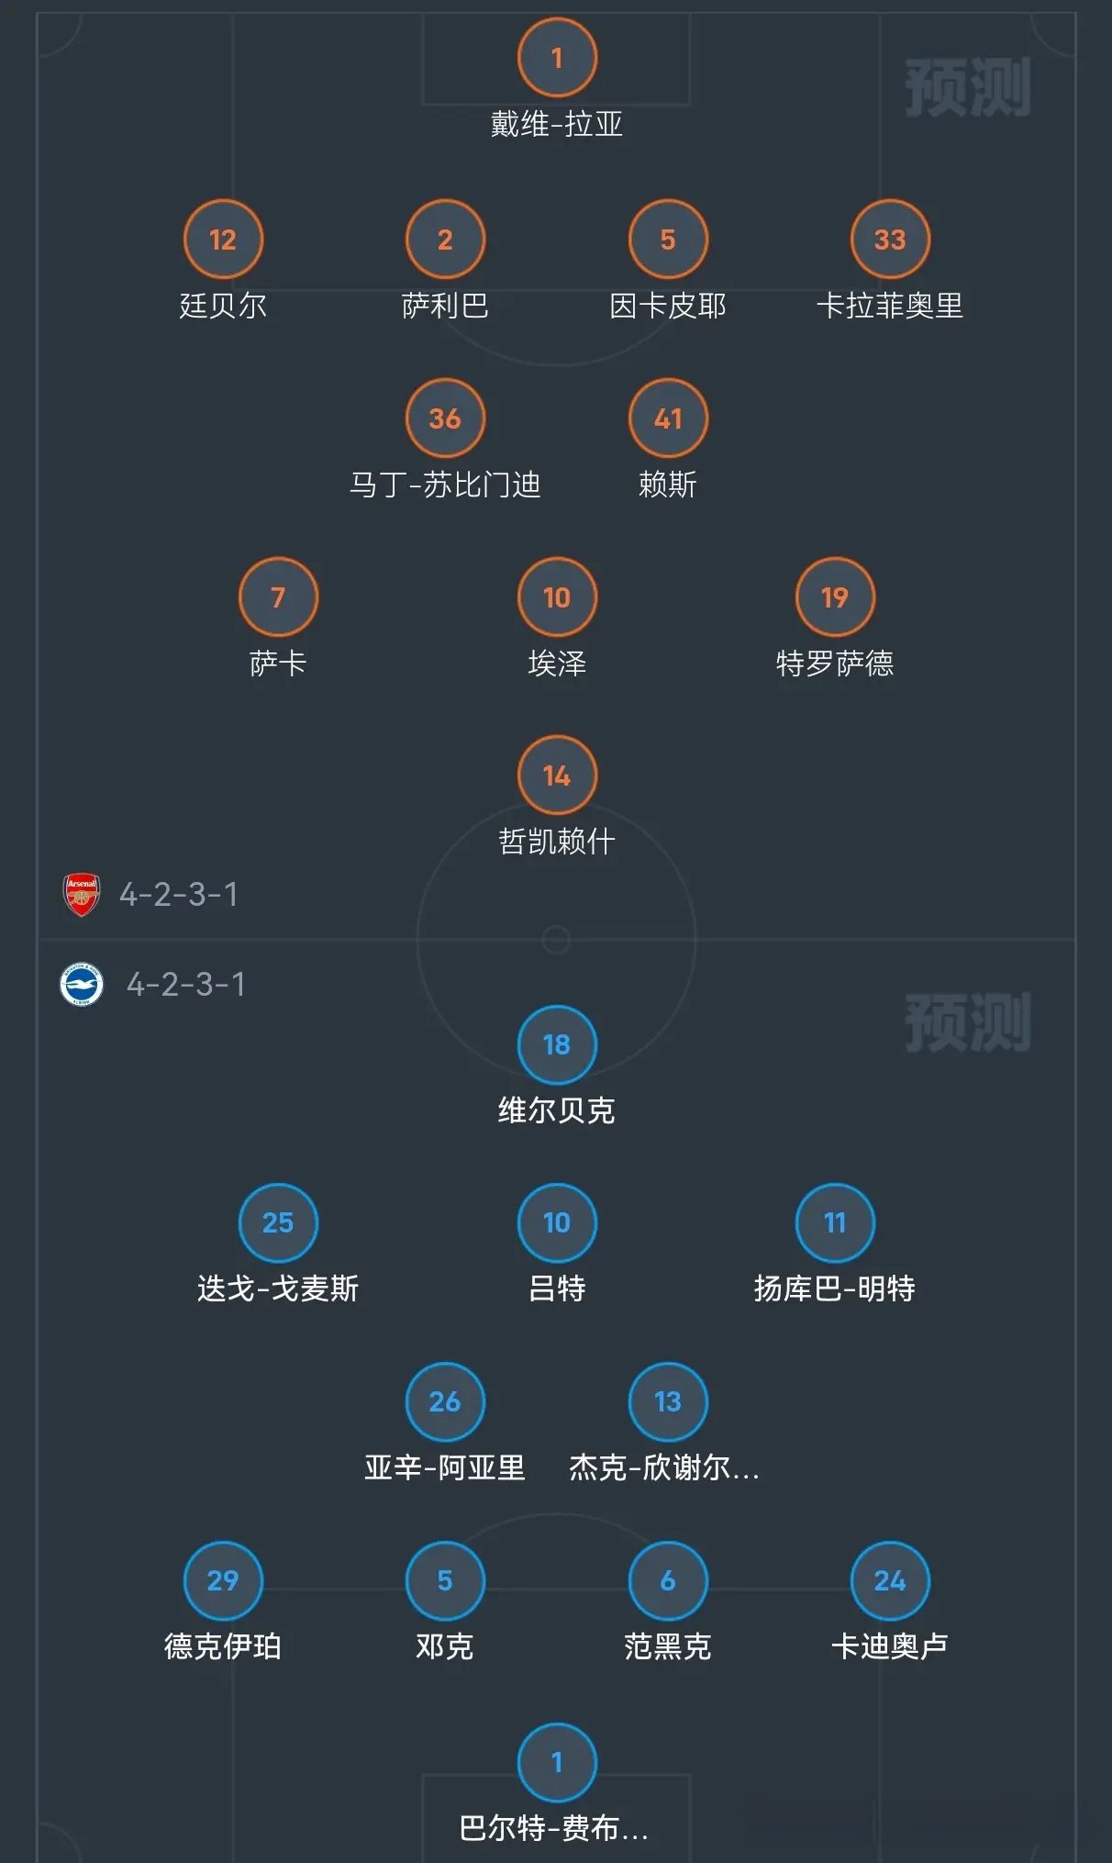Viewport: 1112px width, 1863px height.
Task: Select Arsenal number 36 马丁-苏比门迪 badge
Action: point(445,418)
